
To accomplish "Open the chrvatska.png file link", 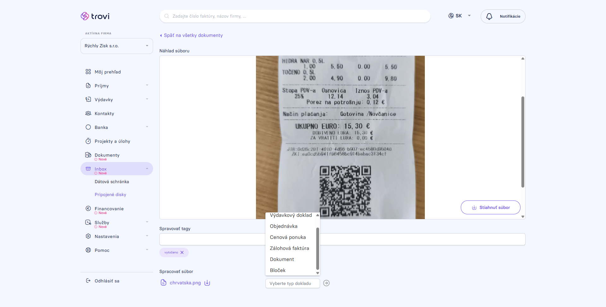I will point(185,283).
